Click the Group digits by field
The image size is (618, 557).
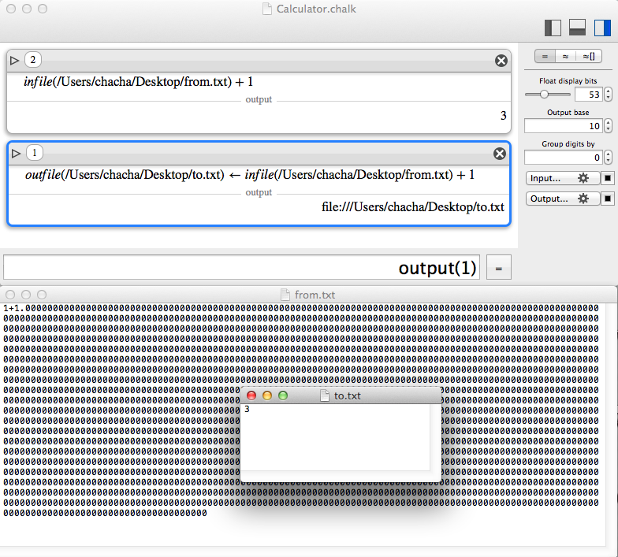click(x=563, y=158)
